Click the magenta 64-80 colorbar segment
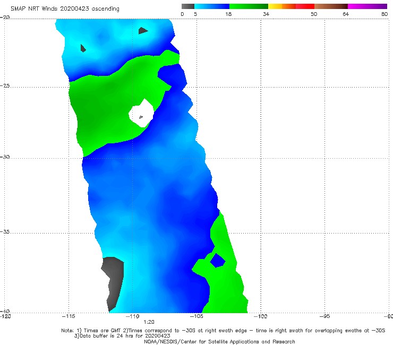Screen dimensions: 393x345 click(x=368, y=6)
